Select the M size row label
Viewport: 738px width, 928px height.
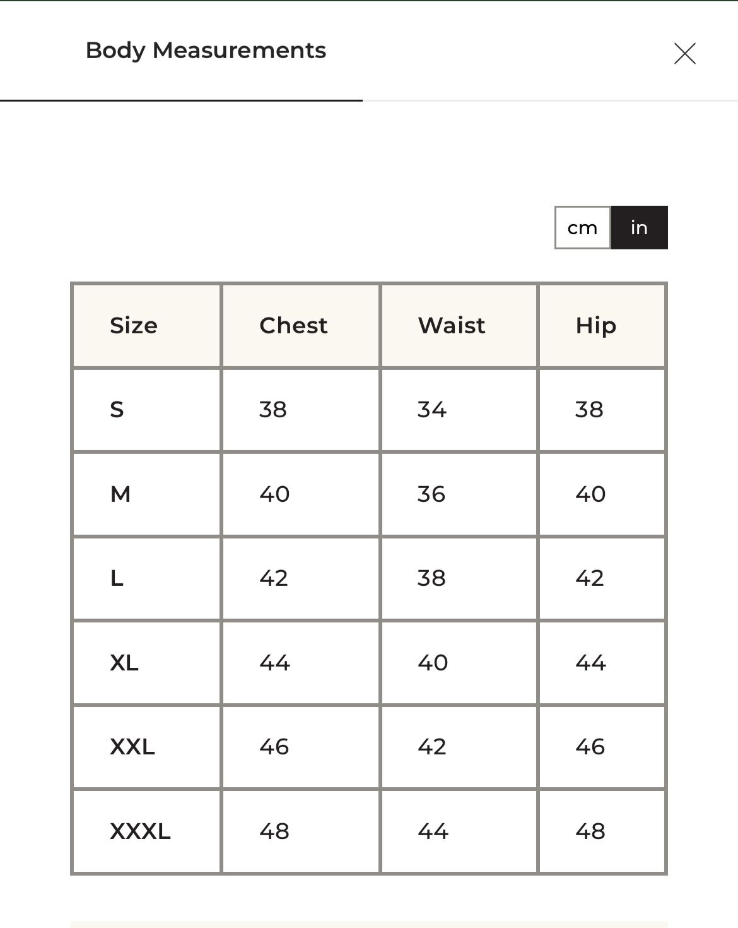(x=120, y=494)
